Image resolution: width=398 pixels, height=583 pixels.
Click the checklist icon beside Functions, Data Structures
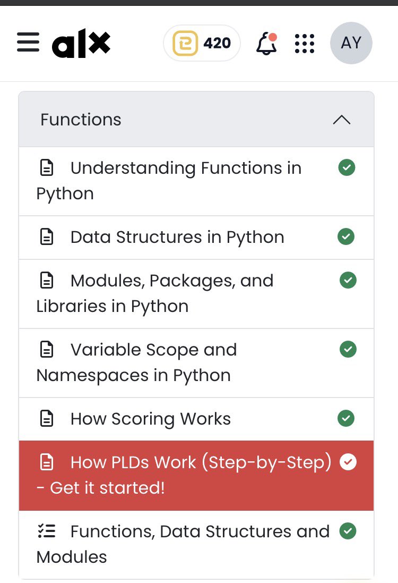(x=47, y=531)
